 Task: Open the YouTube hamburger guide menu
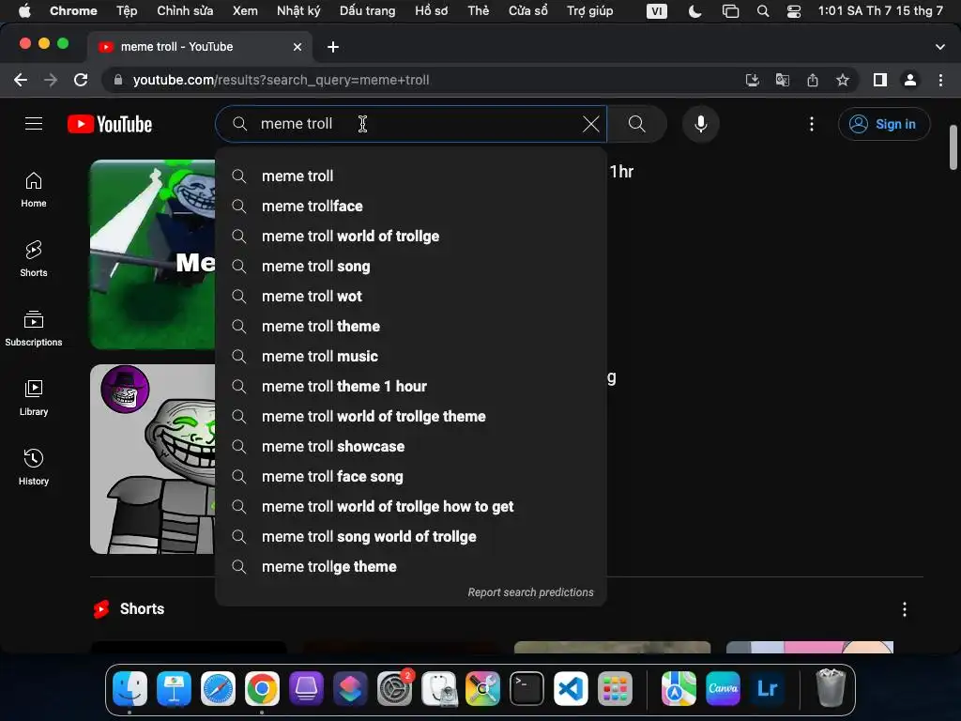[x=34, y=124]
